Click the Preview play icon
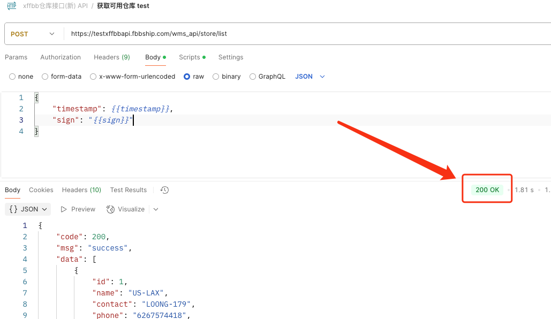 coord(64,209)
